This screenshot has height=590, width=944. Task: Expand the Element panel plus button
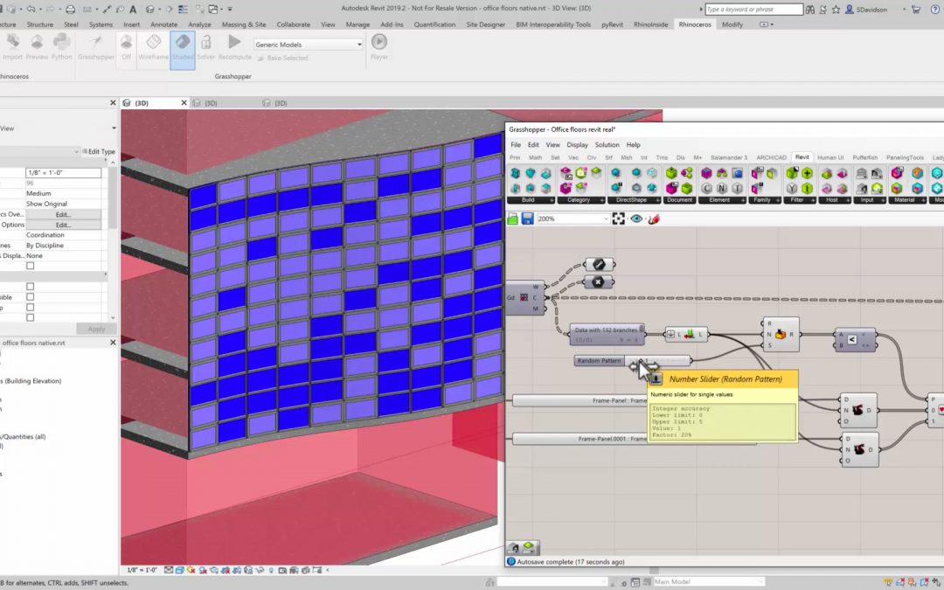click(743, 200)
